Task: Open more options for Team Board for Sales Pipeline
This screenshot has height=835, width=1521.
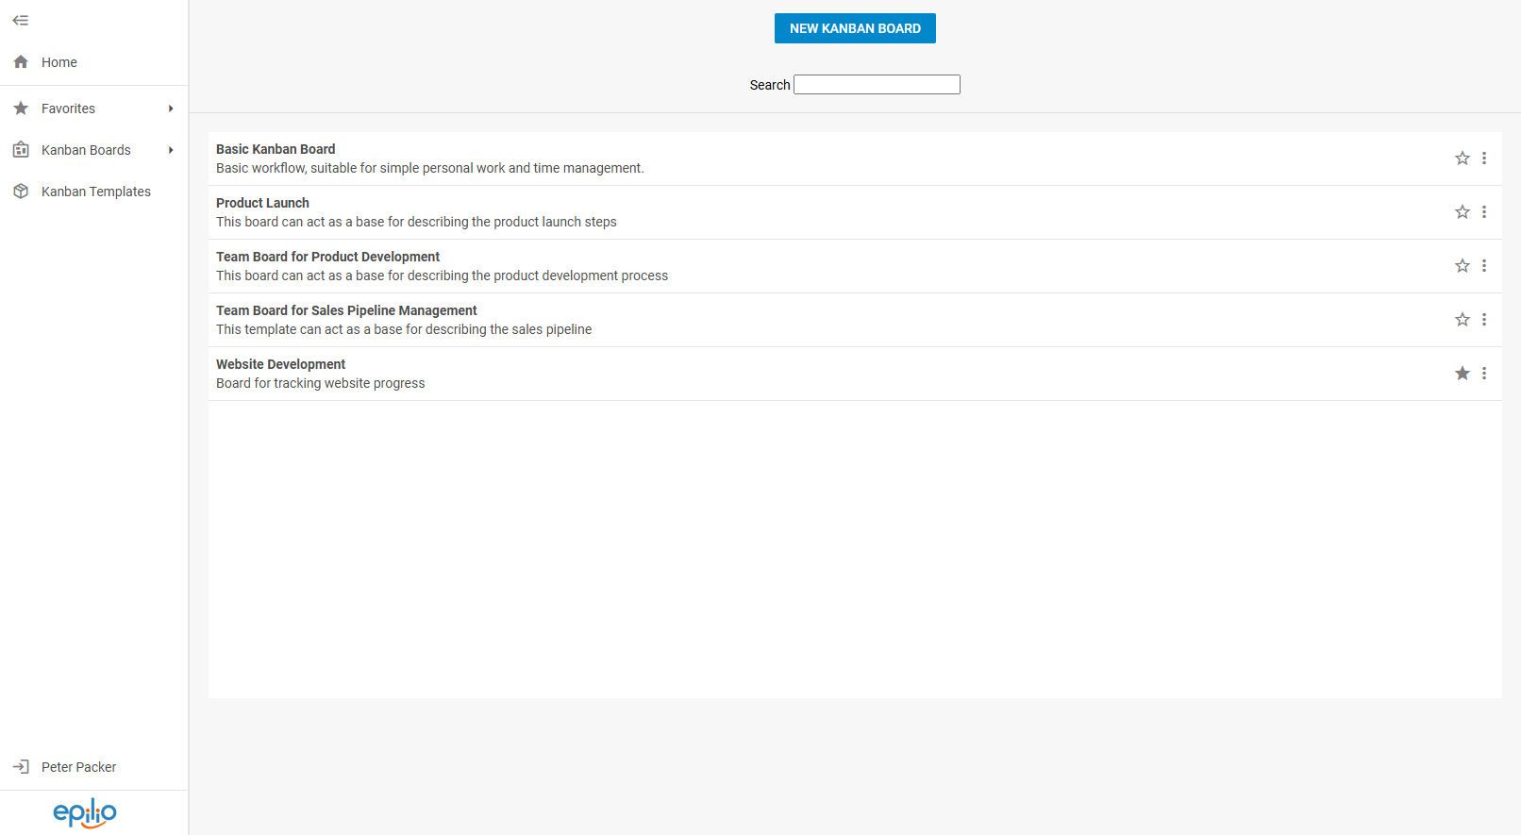Action: (1484, 320)
